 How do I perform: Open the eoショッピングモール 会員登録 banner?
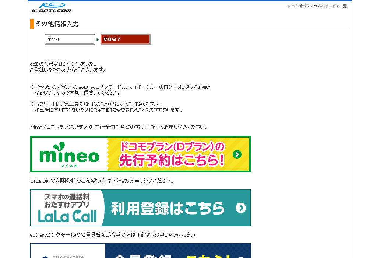141,251
